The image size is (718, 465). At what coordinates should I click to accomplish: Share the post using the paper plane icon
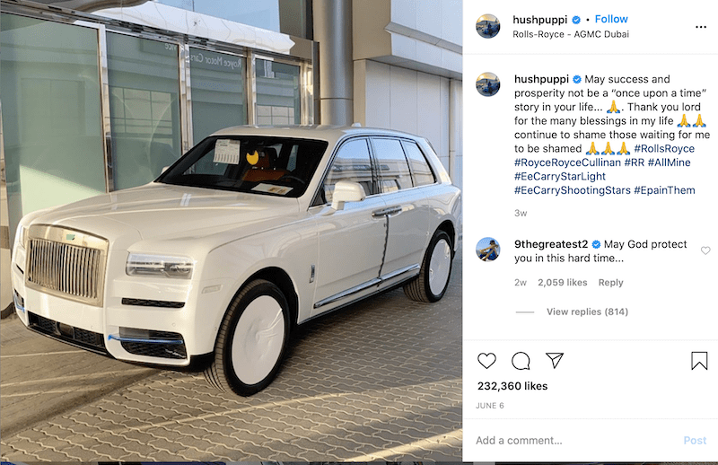[x=555, y=361]
